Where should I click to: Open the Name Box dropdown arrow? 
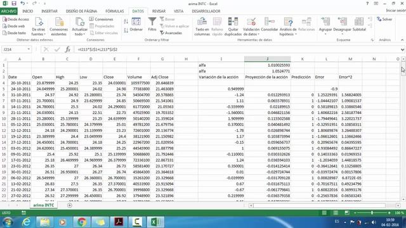tap(29, 49)
